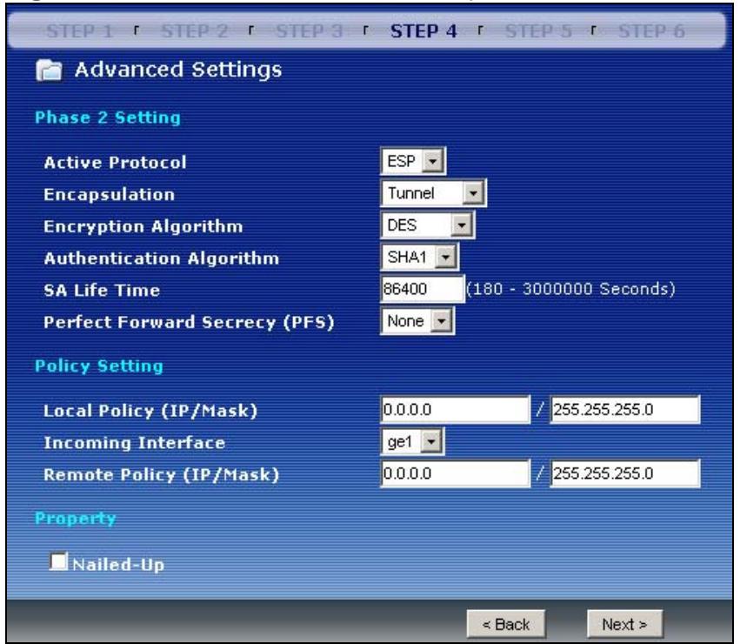Viewport: 740px width, 644px height.
Task: Open the Active Protocol ESP dropdown
Action: click(413, 162)
